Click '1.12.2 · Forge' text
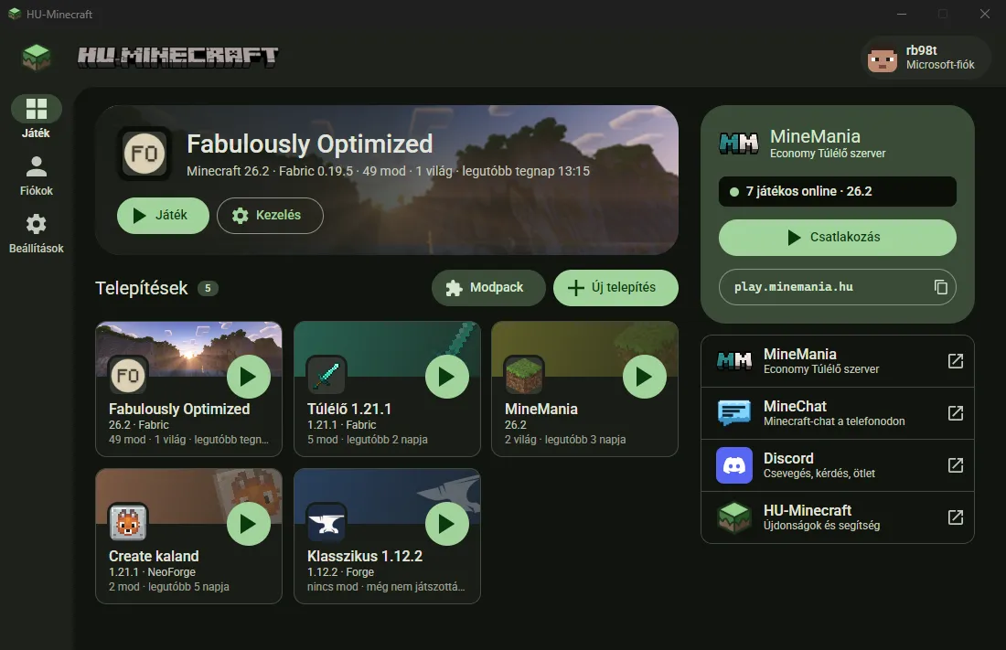Image resolution: width=1006 pixels, height=650 pixels. (x=341, y=572)
